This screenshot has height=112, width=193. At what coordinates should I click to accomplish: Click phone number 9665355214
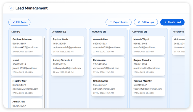[19, 64]
